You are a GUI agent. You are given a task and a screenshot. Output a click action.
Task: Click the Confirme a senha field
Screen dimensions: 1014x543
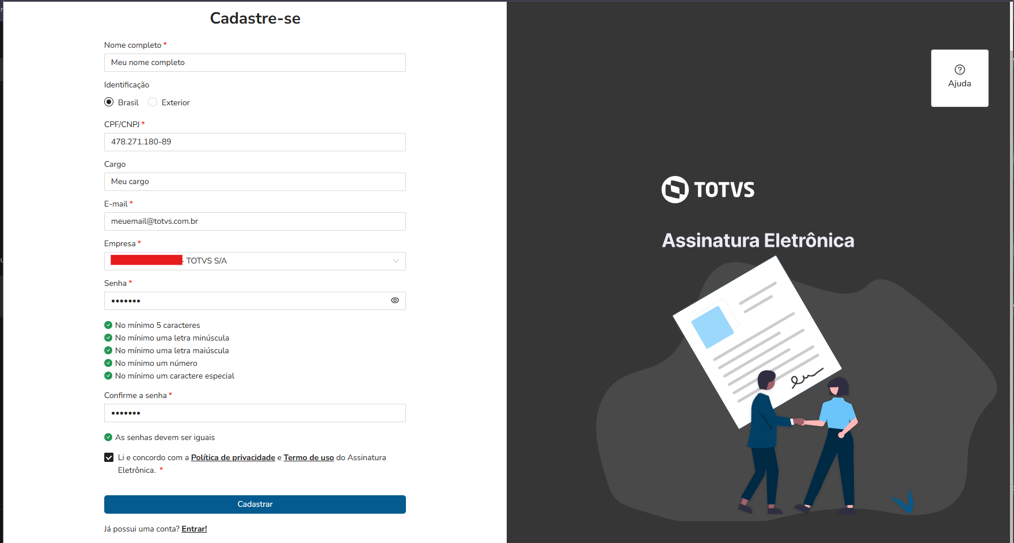[255, 413]
